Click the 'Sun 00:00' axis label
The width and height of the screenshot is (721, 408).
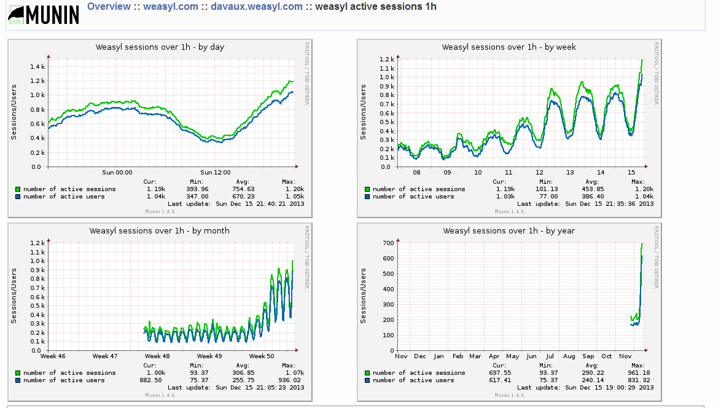point(117,173)
